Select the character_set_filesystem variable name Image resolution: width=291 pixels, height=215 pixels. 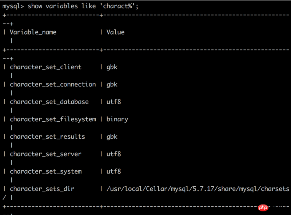pyautogui.click(x=53, y=119)
